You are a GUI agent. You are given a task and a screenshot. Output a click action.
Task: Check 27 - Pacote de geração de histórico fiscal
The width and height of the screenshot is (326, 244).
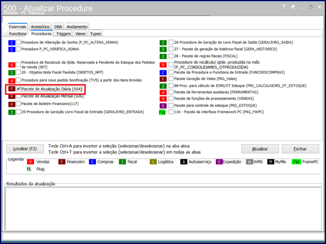pos(171,49)
